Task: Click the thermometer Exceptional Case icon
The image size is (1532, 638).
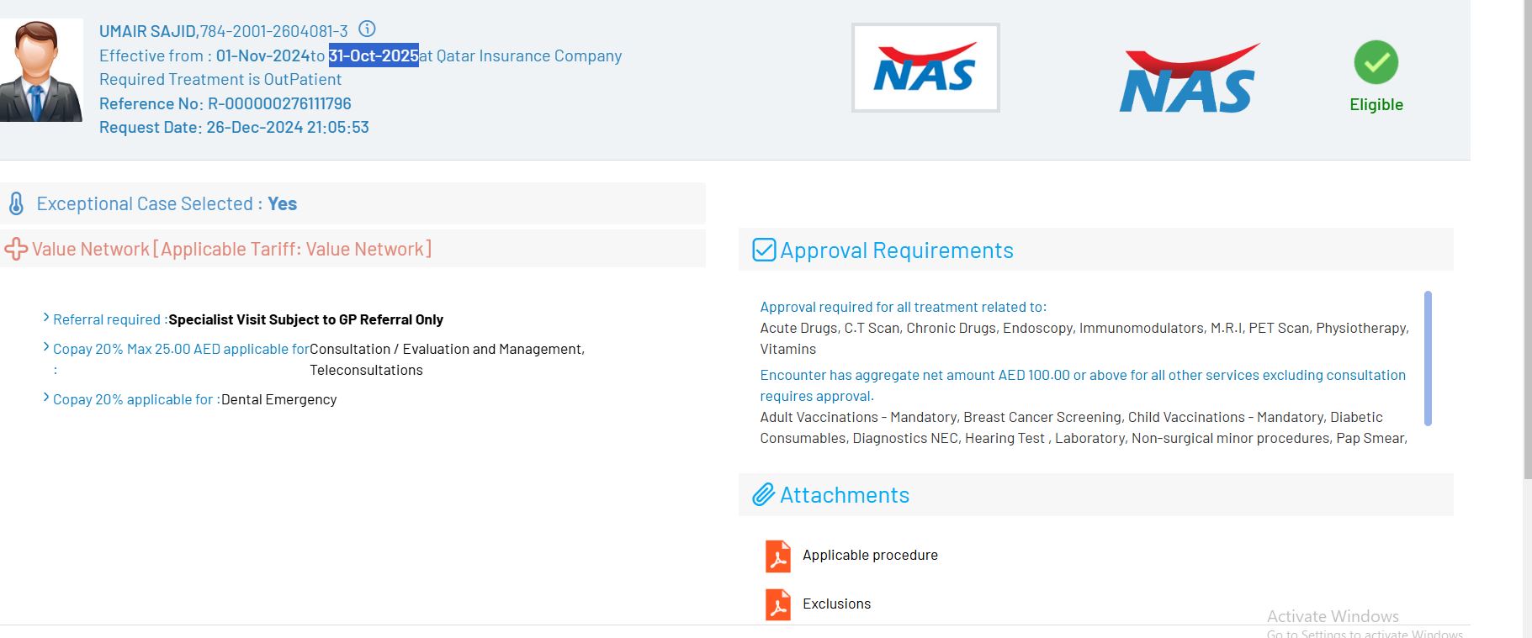Action: pos(16,203)
